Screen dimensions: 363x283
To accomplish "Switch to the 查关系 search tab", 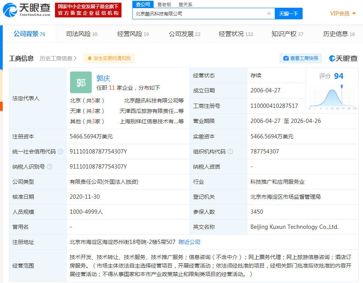I will (x=185, y=4).
